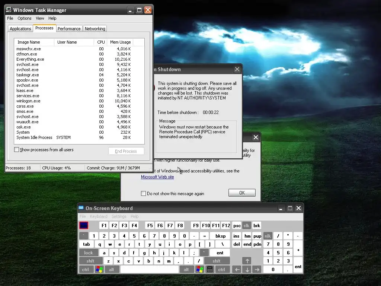Switch to the Networking tab
Viewport: 381px width, 286px height.
coord(95,29)
